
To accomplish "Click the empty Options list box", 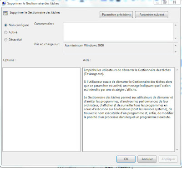I will [41, 109].
